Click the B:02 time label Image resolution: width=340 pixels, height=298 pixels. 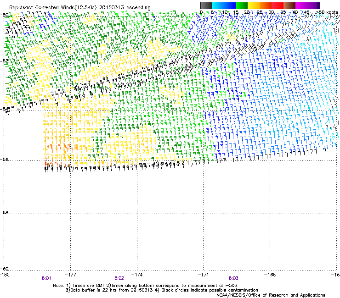click(119, 278)
